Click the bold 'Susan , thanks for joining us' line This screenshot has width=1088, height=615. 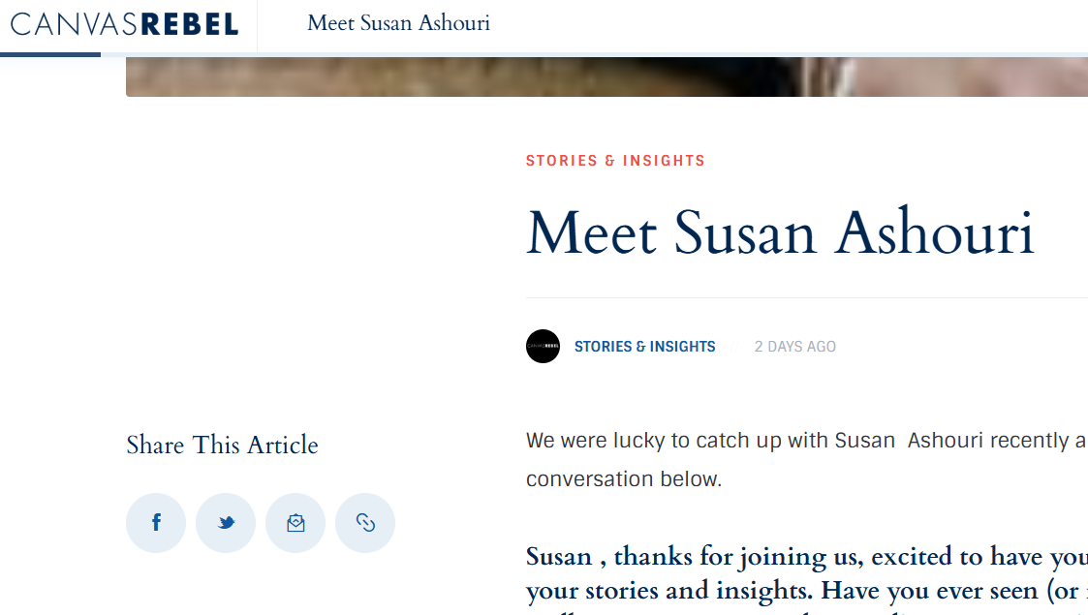click(x=806, y=557)
